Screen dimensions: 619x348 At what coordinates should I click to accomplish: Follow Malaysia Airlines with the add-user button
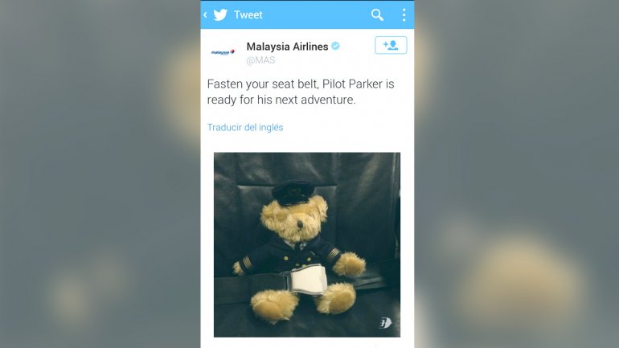click(391, 45)
